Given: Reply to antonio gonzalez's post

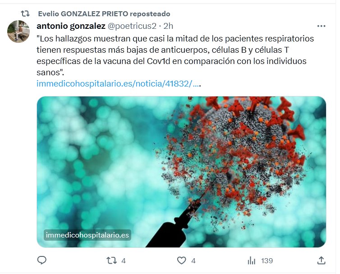Looking at the screenshot, I should pos(42,260).
